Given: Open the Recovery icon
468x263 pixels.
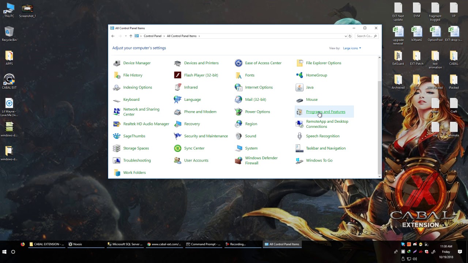Looking at the screenshot, I should tap(178, 124).
